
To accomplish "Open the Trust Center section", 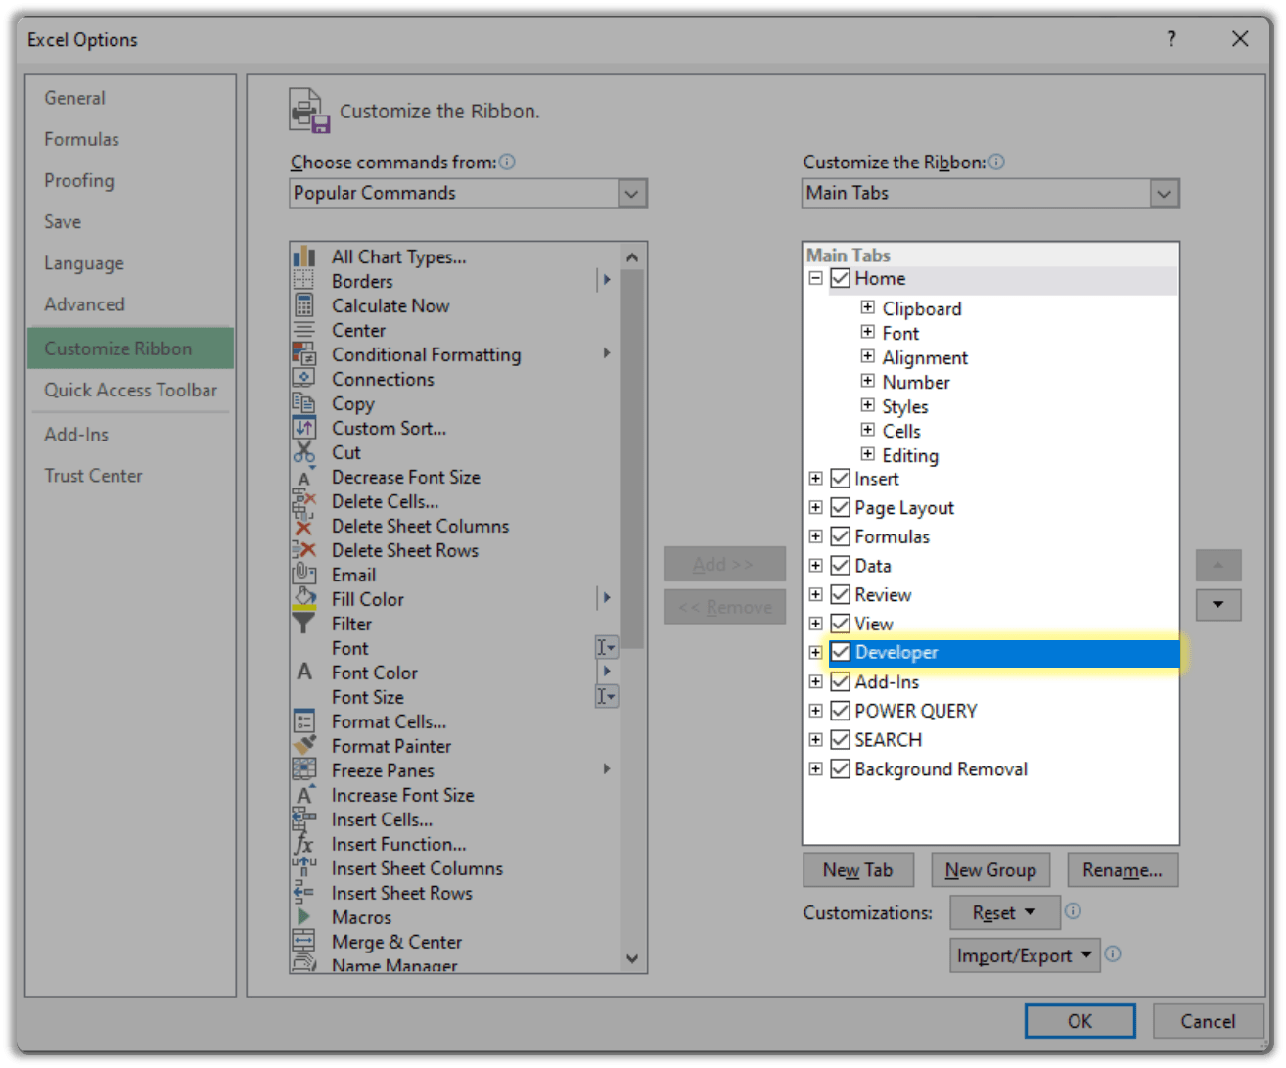I will coord(93,476).
